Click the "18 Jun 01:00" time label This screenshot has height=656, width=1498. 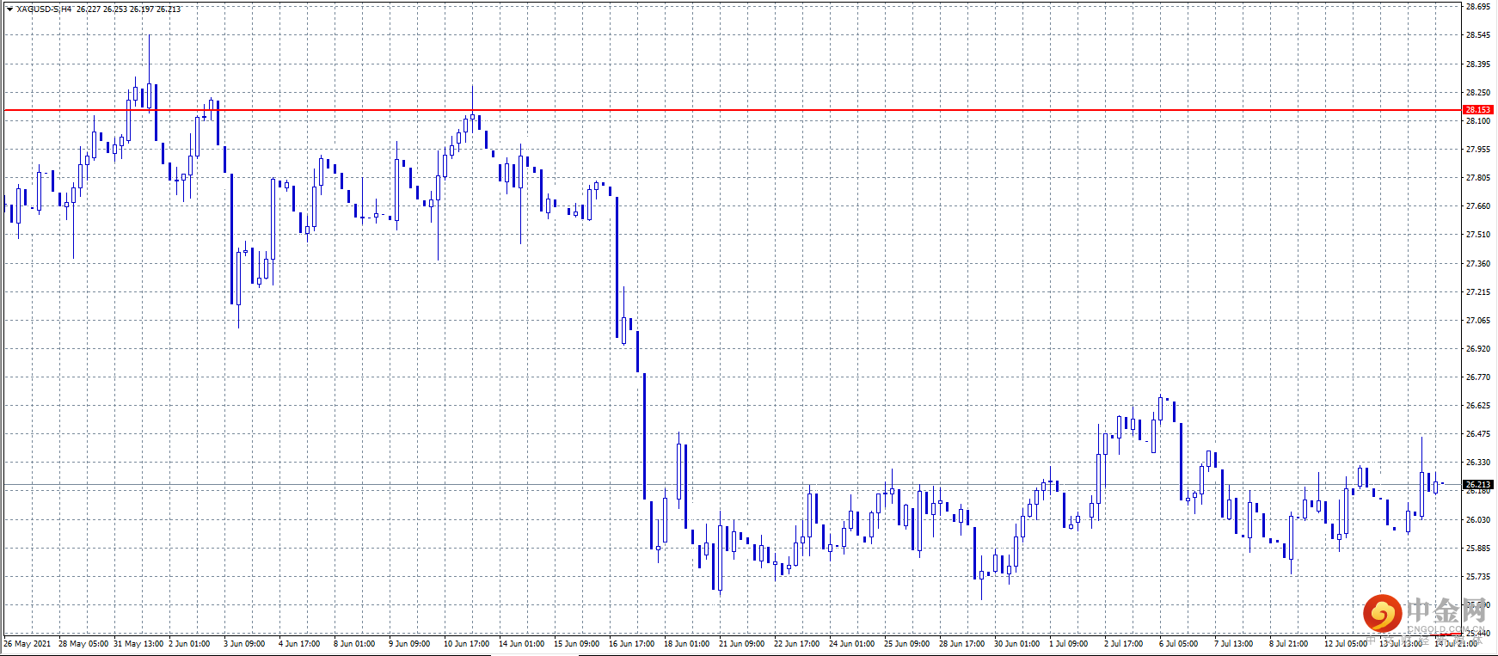coord(687,644)
